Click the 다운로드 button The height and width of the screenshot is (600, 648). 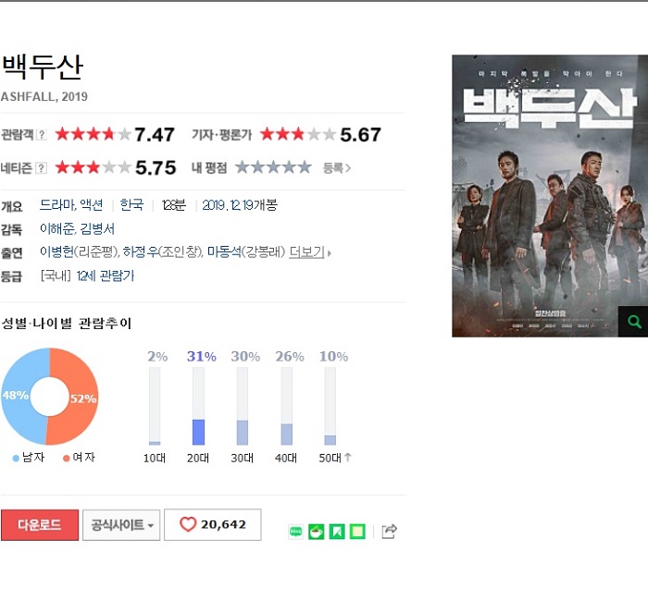coord(40,525)
